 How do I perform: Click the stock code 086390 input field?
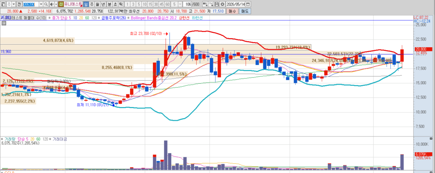point(31,4)
